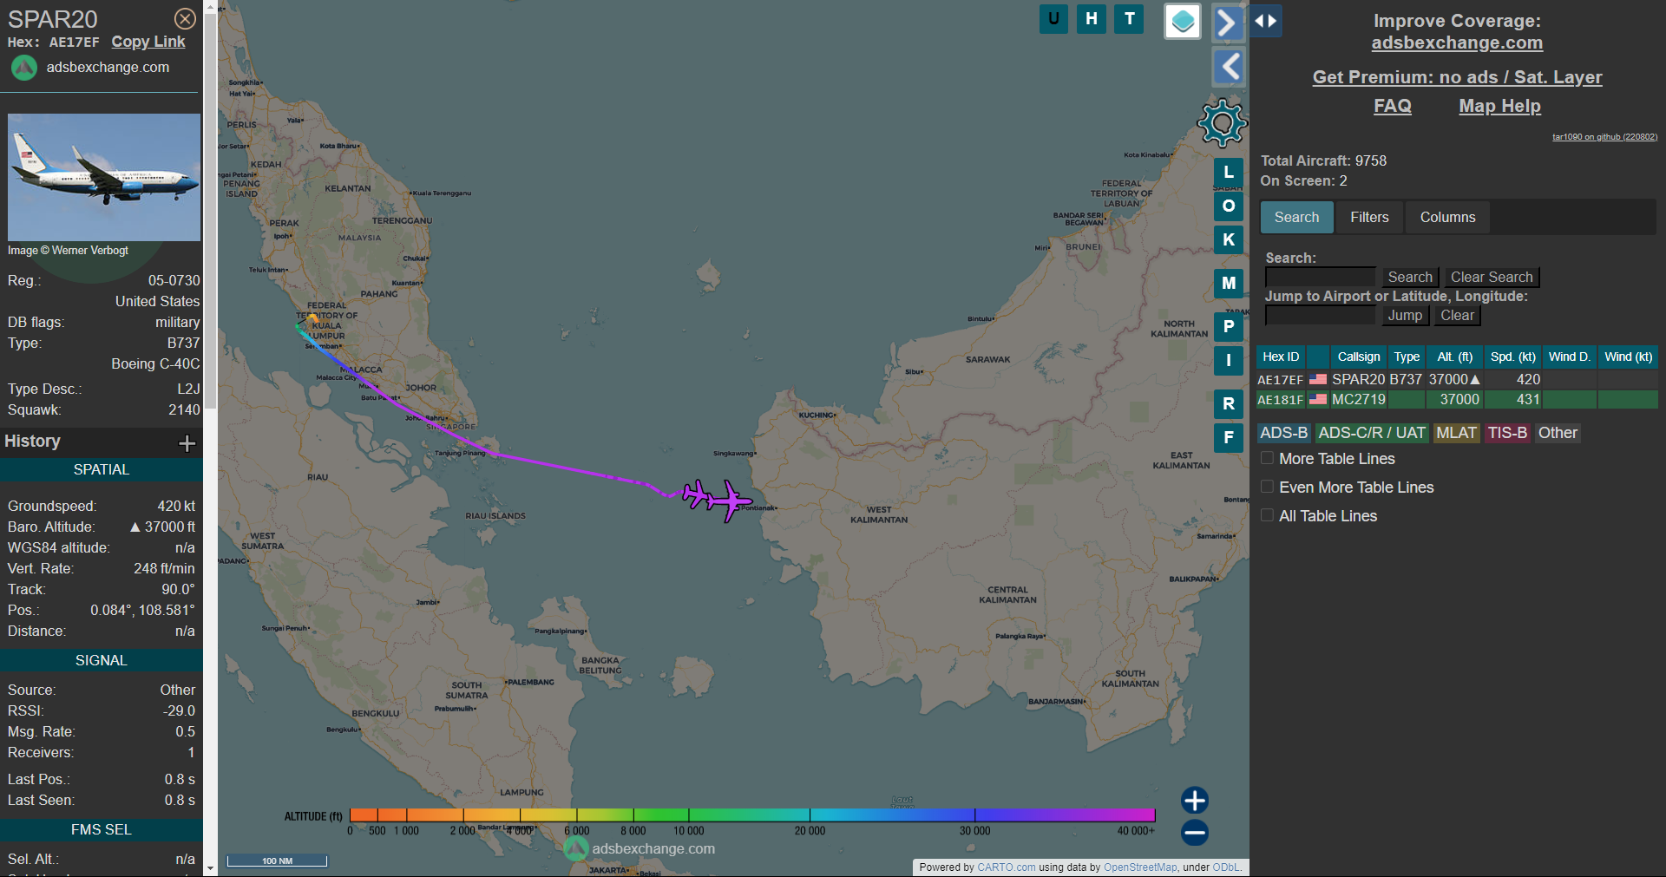Switch to the Columns tab
This screenshot has width=1666, height=877.
pyautogui.click(x=1447, y=217)
